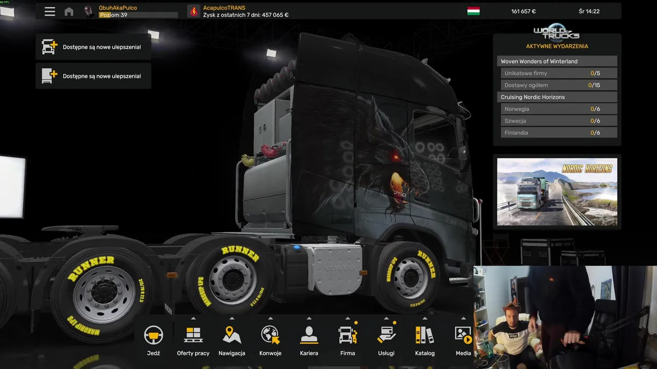This screenshot has height=369, width=657.
Task: Open the hamburger main menu
Action: [x=50, y=11]
